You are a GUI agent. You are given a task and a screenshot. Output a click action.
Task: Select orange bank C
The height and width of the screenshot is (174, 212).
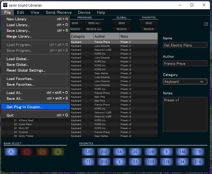click(42, 152)
